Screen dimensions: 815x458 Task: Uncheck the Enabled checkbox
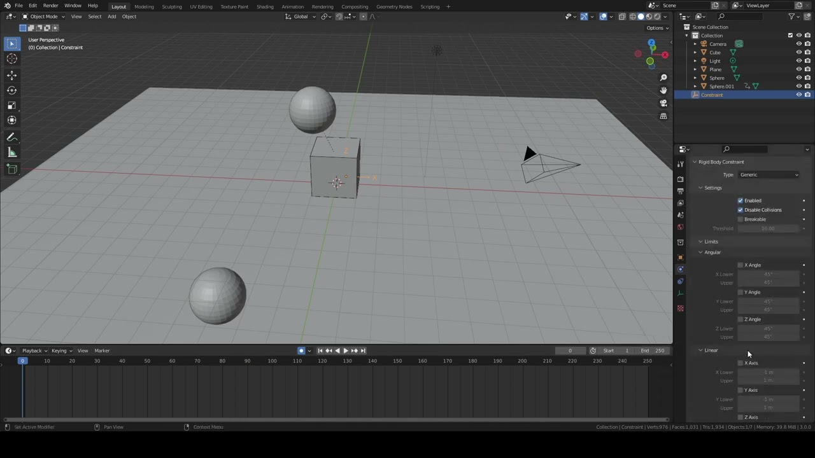tap(741, 200)
